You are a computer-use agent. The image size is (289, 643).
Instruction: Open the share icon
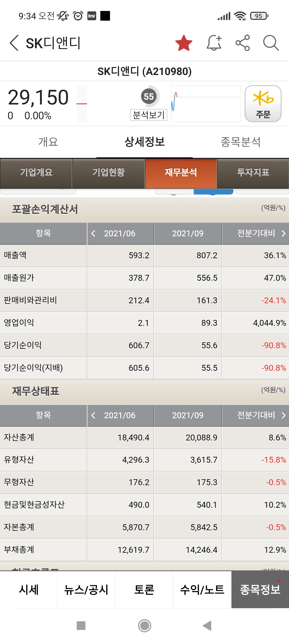click(243, 43)
